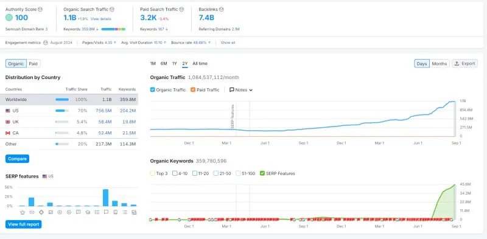Click the chain-link SERP feature icon
Image resolution: width=487 pixels, height=239 pixels.
coord(32,212)
